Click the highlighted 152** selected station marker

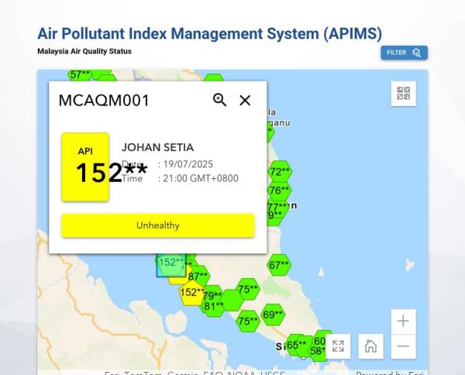point(170,263)
